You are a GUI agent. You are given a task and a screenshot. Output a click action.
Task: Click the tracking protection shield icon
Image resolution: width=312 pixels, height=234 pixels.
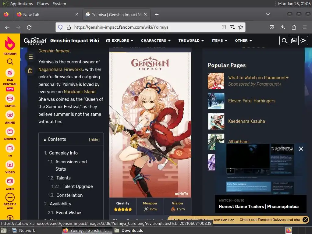(x=60, y=27)
